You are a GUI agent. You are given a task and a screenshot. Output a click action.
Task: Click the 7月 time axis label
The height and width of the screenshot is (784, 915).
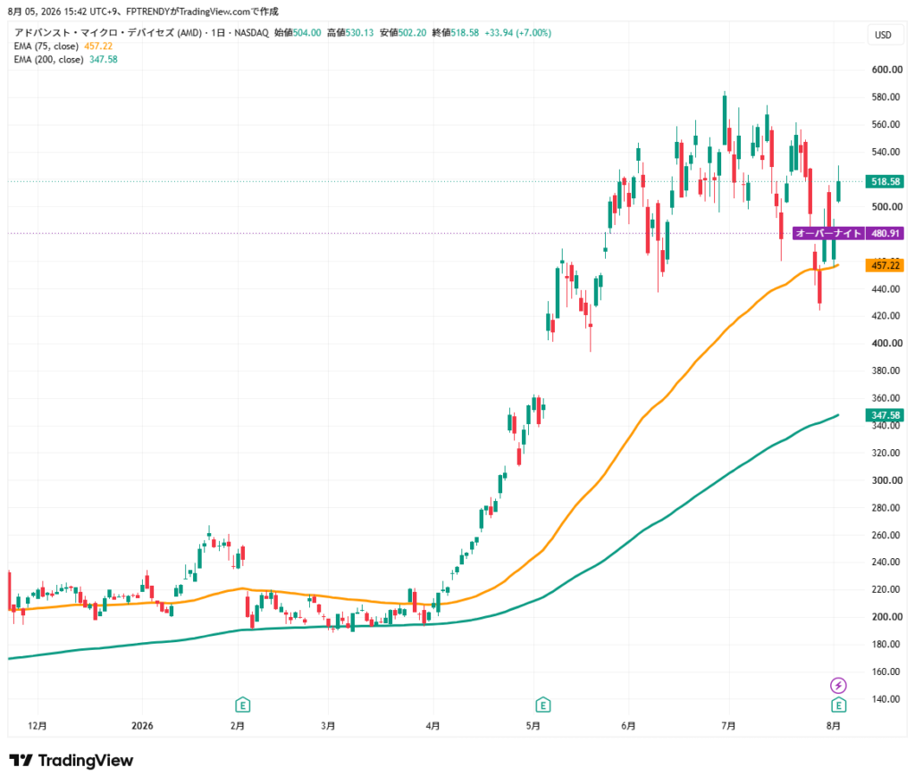[x=728, y=726]
